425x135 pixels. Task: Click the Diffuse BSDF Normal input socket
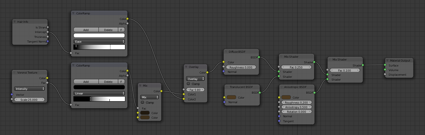pyautogui.click(x=223, y=72)
